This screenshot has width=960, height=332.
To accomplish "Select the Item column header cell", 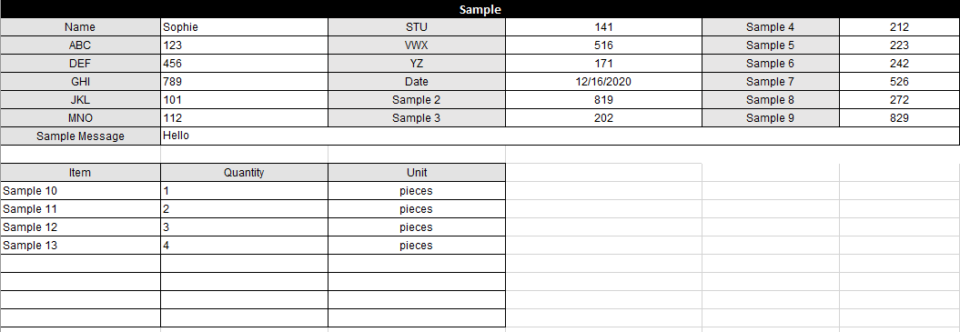I will pos(80,173).
